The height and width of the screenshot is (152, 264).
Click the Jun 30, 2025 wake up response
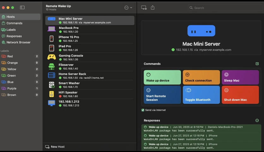click(x=201, y=129)
